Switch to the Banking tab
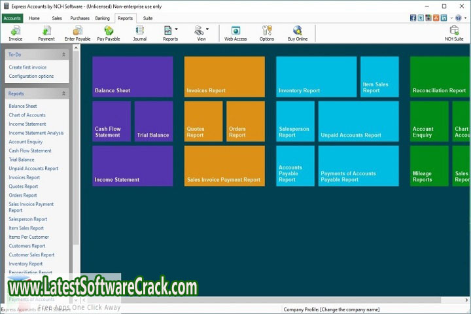Image resolution: width=471 pixels, height=314 pixels. [102, 18]
